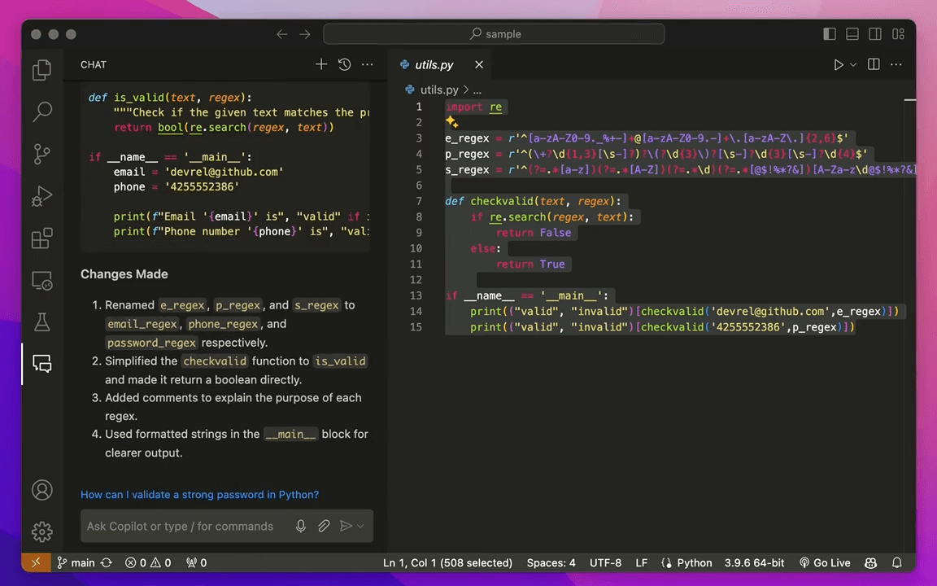Open the Source Control view
937x586 pixels.
(41, 154)
